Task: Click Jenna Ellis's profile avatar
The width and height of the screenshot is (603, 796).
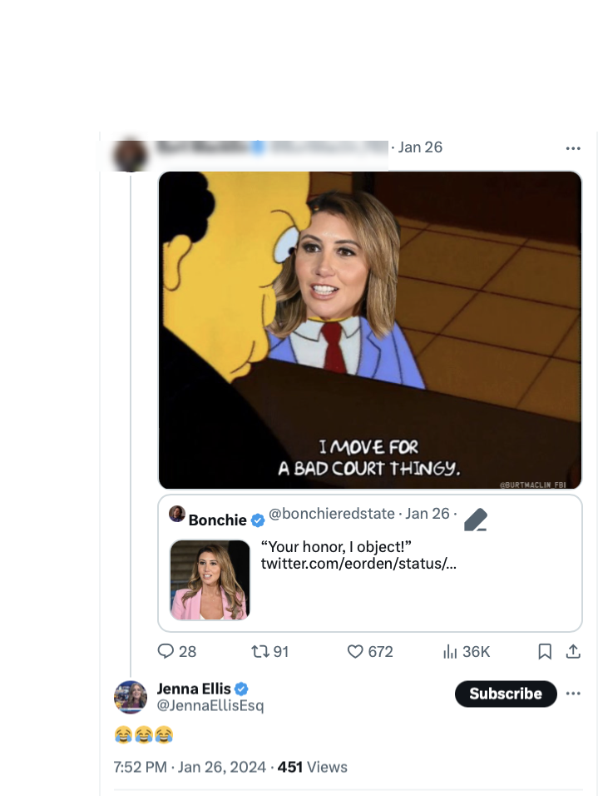Action: click(131, 697)
